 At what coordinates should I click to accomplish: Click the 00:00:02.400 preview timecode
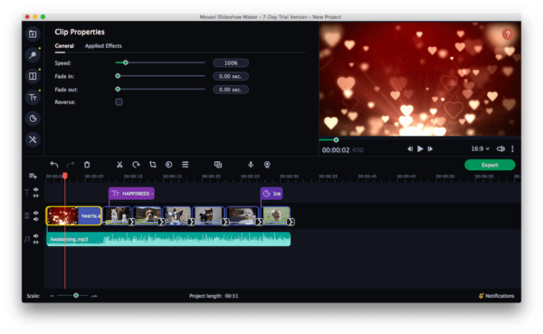[342, 150]
